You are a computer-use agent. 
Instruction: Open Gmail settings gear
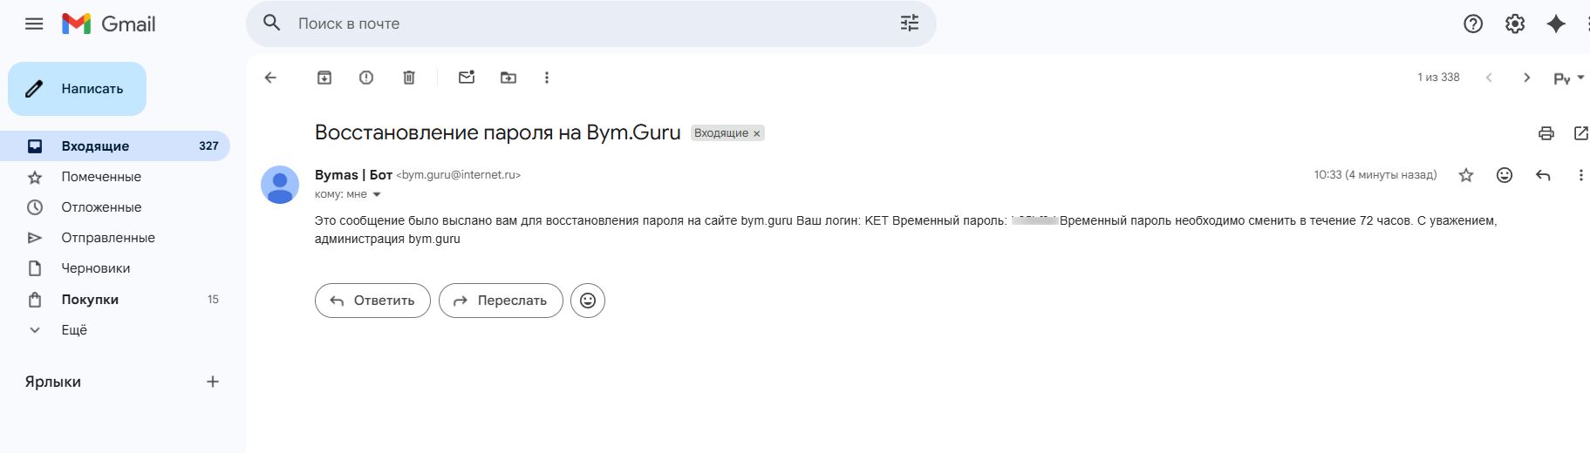[x=1515, y=24]
